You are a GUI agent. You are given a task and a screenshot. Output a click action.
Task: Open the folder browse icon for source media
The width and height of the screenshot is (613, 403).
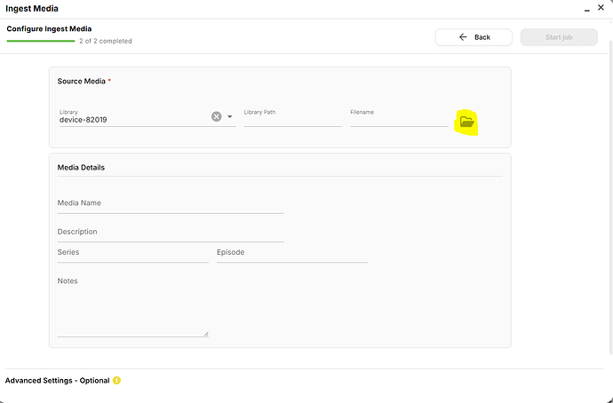point(466,122)
